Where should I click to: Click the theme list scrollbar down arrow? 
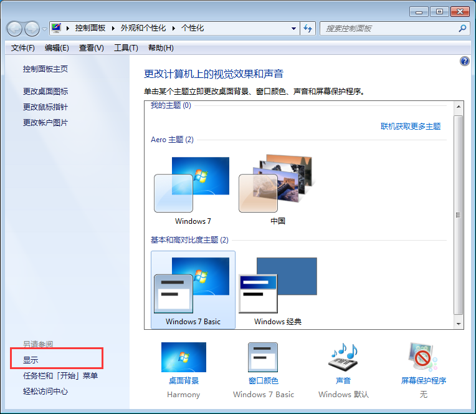pos(459,324)
